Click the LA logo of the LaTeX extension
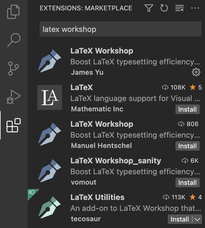 pos(50,97)
